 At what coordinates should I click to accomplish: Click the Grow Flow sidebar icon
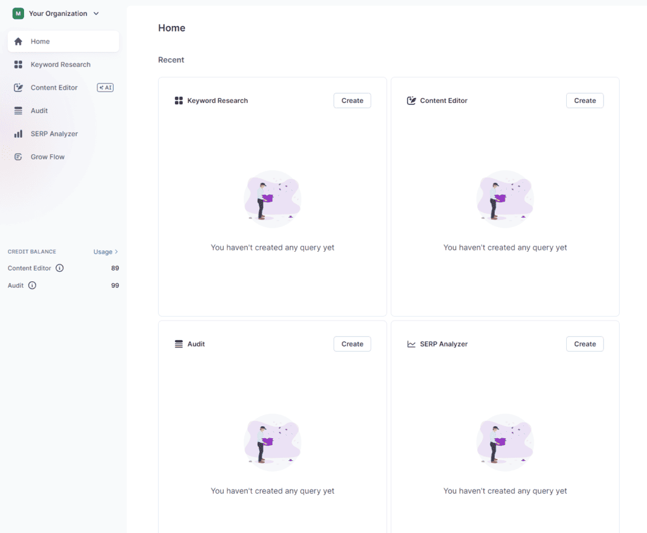18,156
